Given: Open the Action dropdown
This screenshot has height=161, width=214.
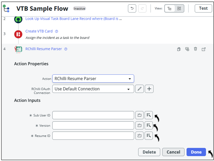Looking at the screenshot, I should pyautogui.click(x=93, y=79).
